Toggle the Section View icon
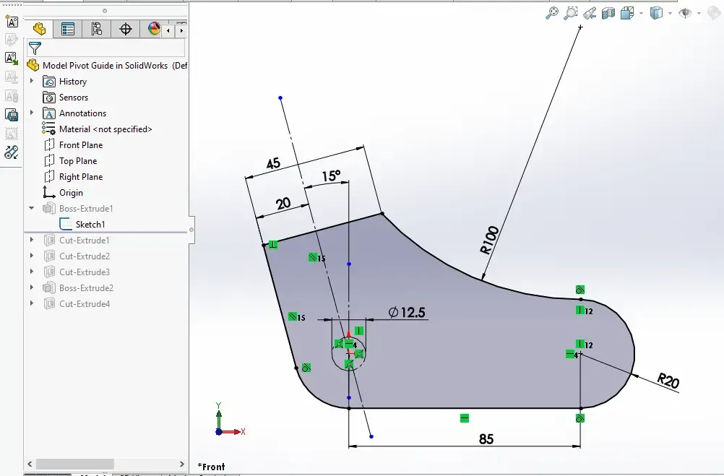 (x=608, y=13)
